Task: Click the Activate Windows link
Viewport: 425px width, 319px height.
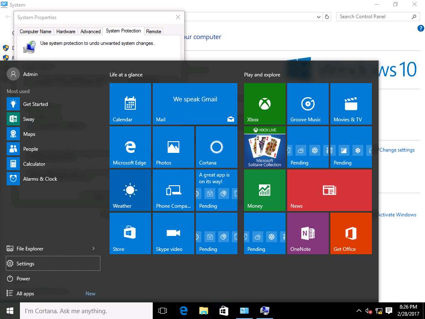Action: [x=397, y=215]
